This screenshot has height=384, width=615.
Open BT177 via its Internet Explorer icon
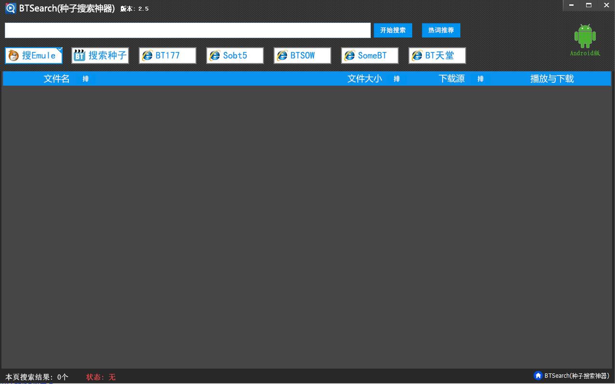[146, 55]
